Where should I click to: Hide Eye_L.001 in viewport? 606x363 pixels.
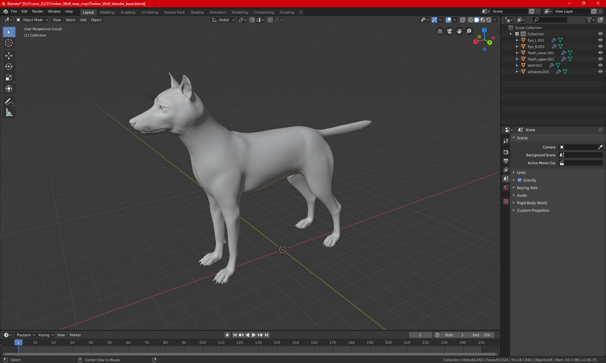(600, 40)
